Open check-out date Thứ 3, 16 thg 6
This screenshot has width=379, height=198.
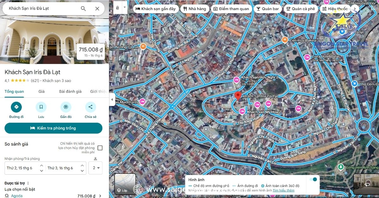click(60, 168)
